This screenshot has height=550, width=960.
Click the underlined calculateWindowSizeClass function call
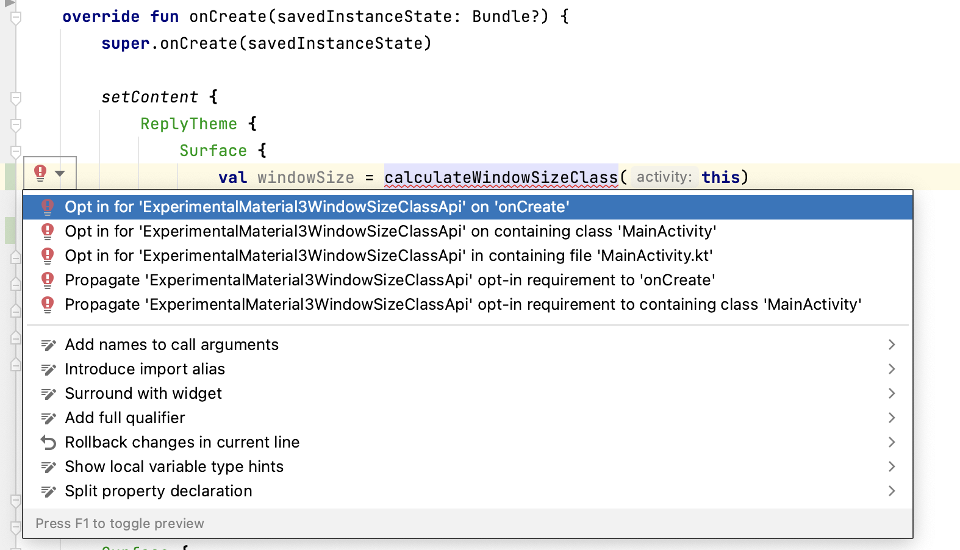[x=501, y=177]
